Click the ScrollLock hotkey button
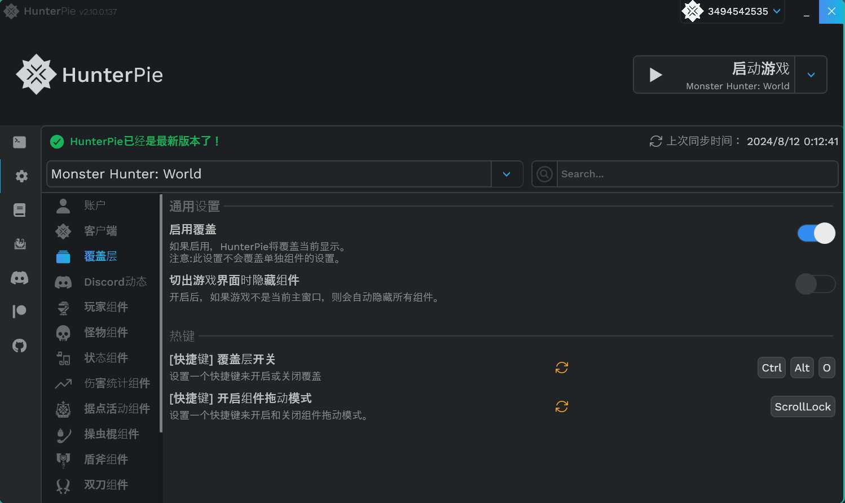The width and height of the screenshot is (845, 503). point(803,406)
